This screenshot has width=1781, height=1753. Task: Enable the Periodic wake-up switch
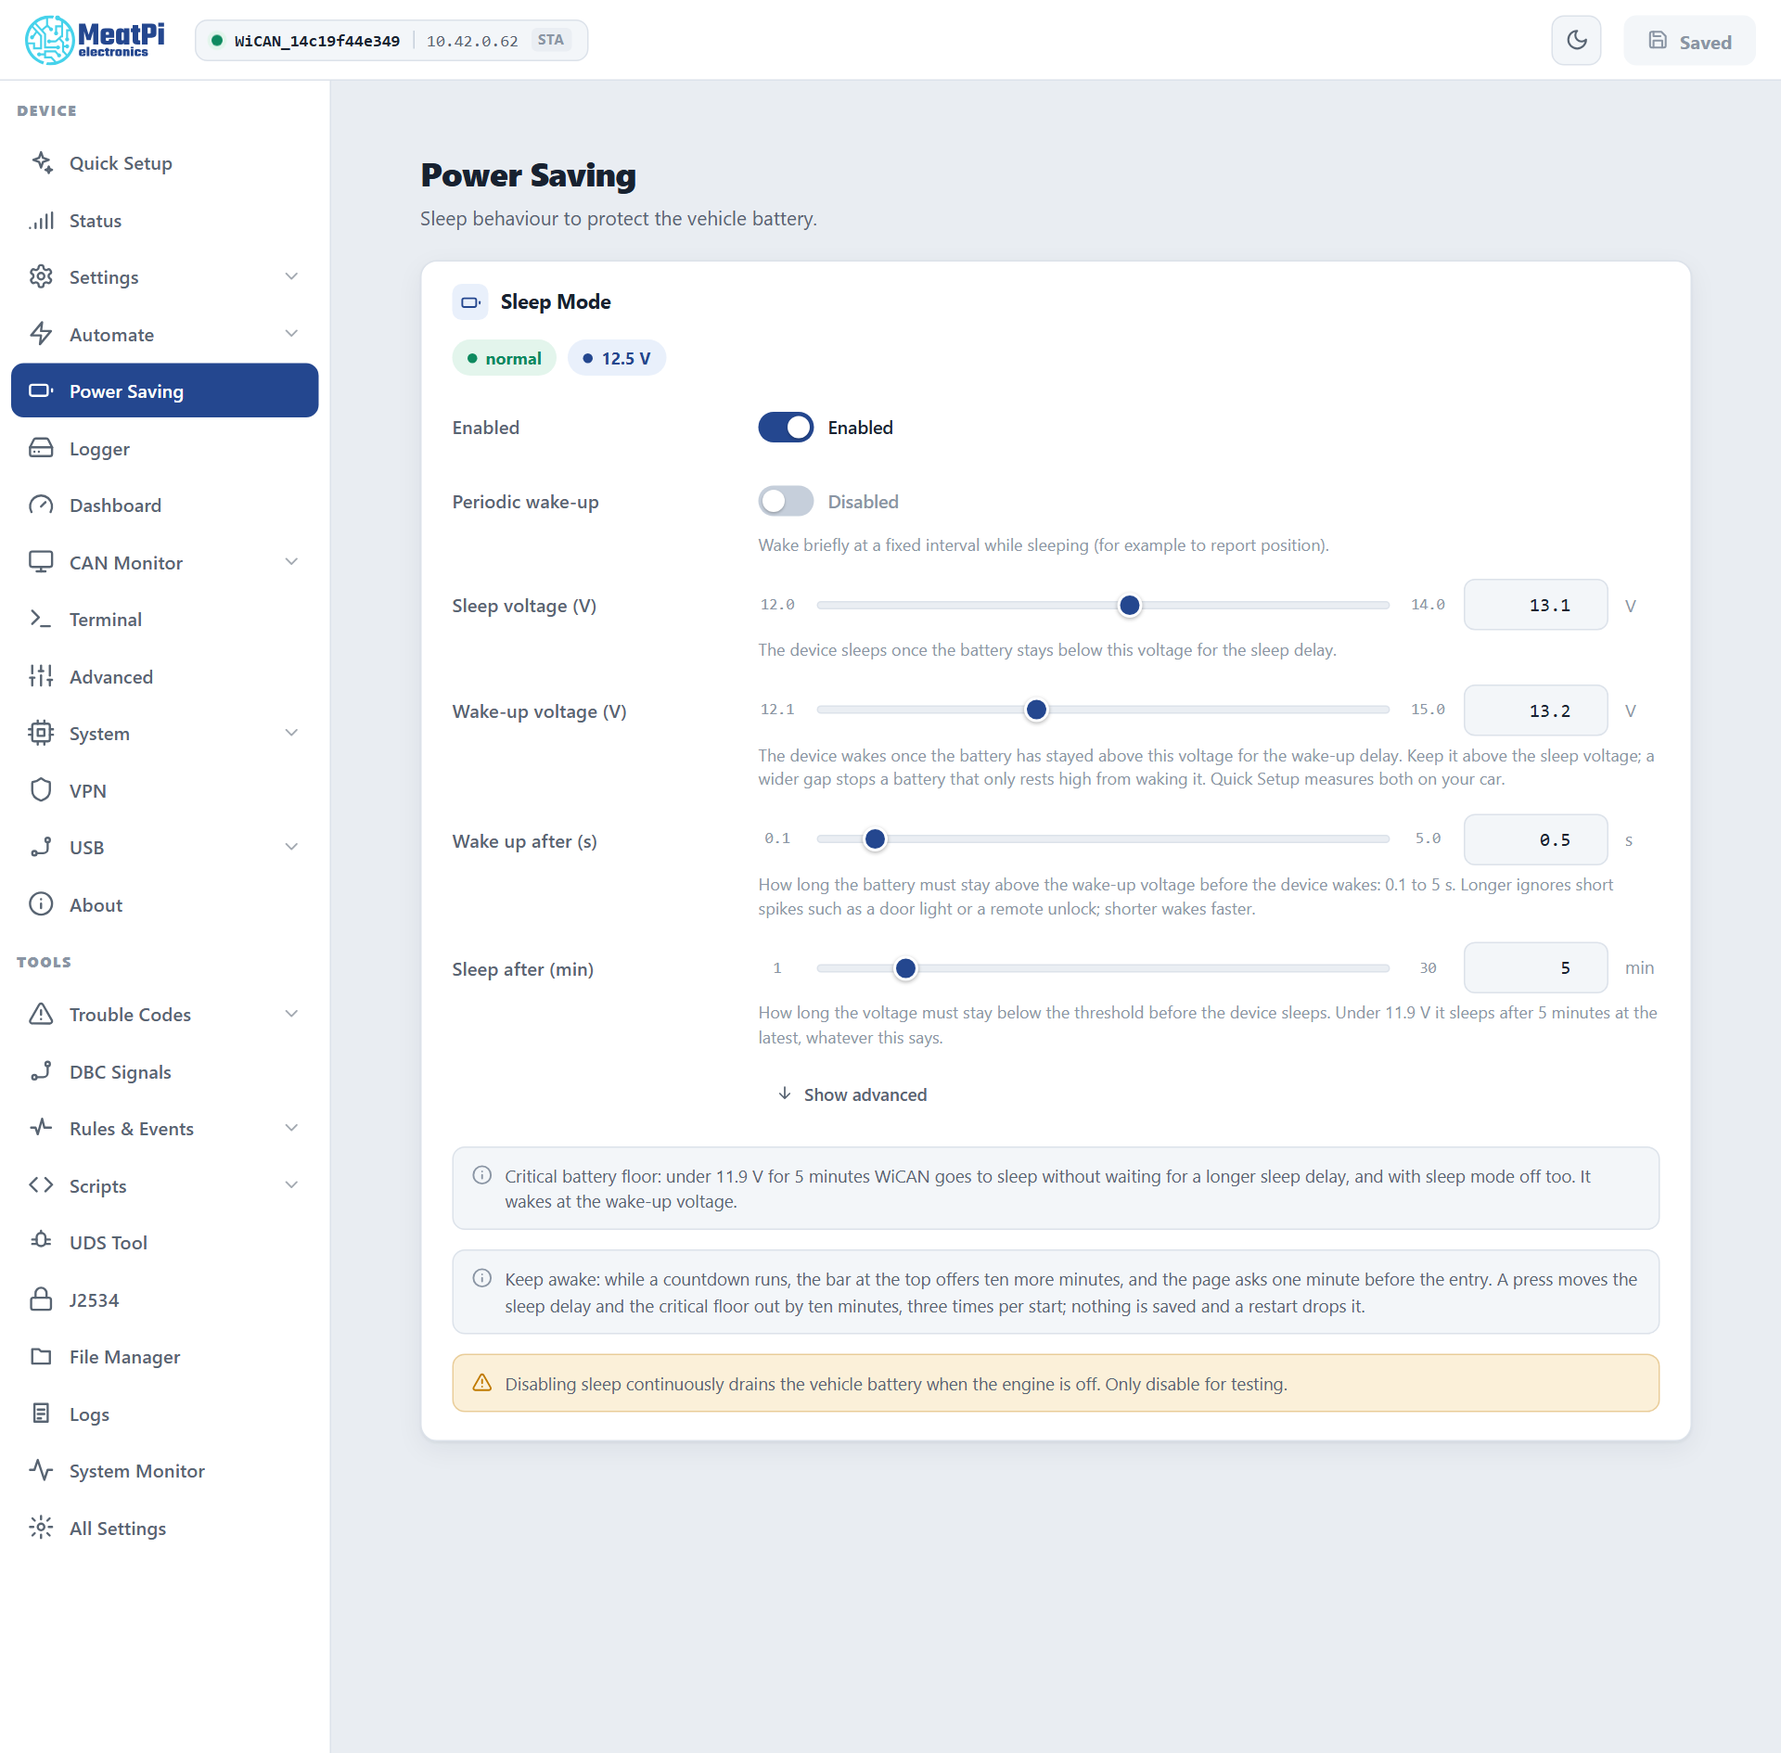[786, 502]
